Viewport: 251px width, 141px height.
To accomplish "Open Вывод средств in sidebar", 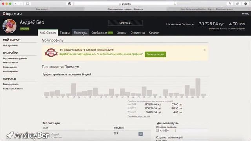I will (x=11, y=84).
